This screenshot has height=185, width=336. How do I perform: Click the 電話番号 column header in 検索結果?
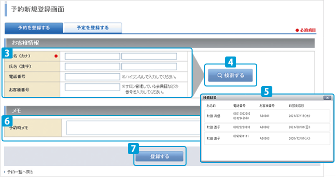click(x=239, y=105)
